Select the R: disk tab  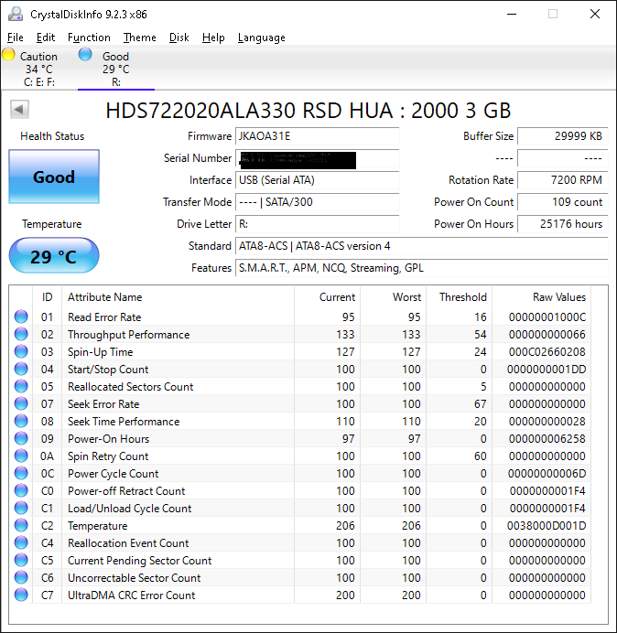[116, 69]
